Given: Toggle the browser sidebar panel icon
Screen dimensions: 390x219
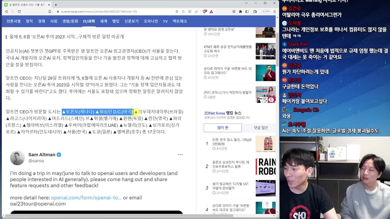Looking at the screenshot, I should 247,12.
